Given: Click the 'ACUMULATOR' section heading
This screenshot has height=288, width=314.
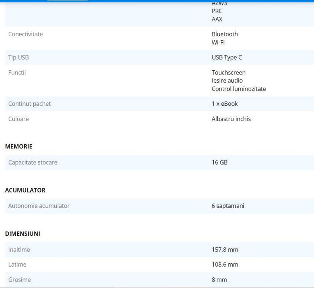Looking at the screenshot, I should click(25, 190).
